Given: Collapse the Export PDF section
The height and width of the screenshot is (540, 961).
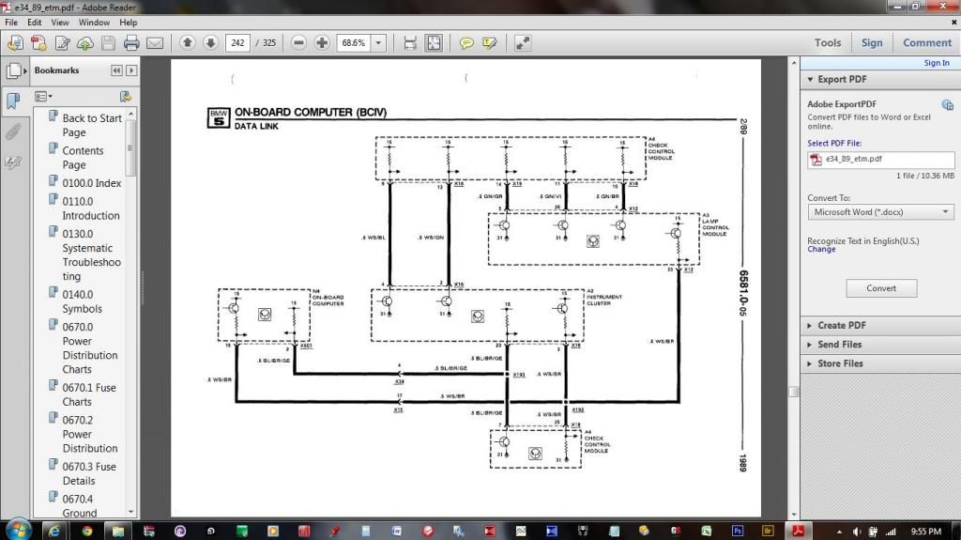Looking at the screenshot, I should pyautogui.click(x=811, y=79).
